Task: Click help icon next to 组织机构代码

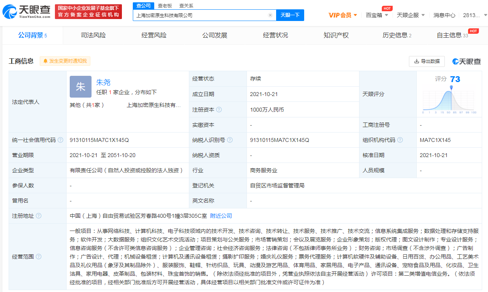Action: [400, 140]
